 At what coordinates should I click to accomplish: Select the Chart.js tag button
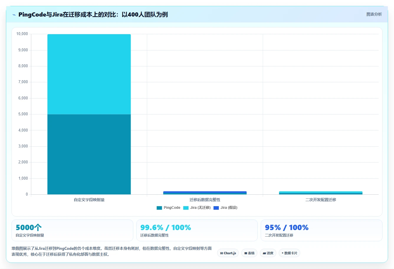coord(228,253)
